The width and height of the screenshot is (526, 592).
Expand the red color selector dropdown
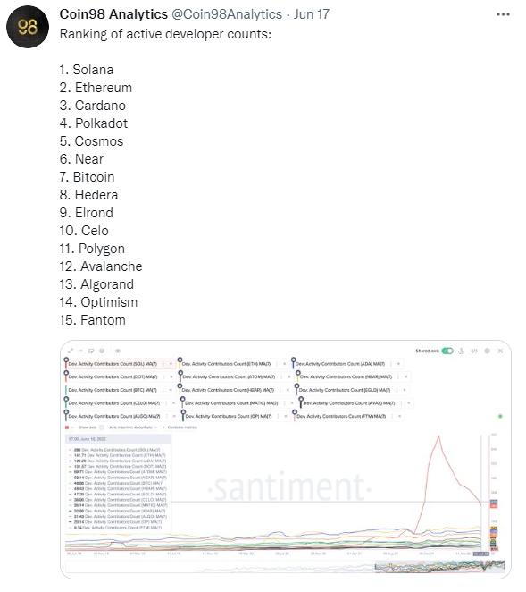click(69, 427)
